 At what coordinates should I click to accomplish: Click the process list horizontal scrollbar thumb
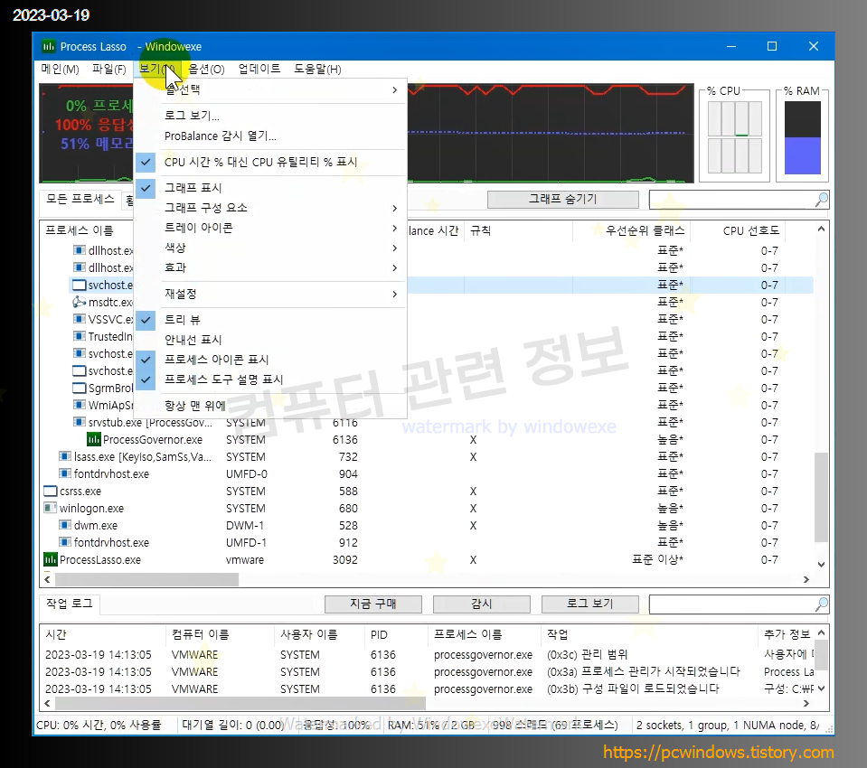146,579
